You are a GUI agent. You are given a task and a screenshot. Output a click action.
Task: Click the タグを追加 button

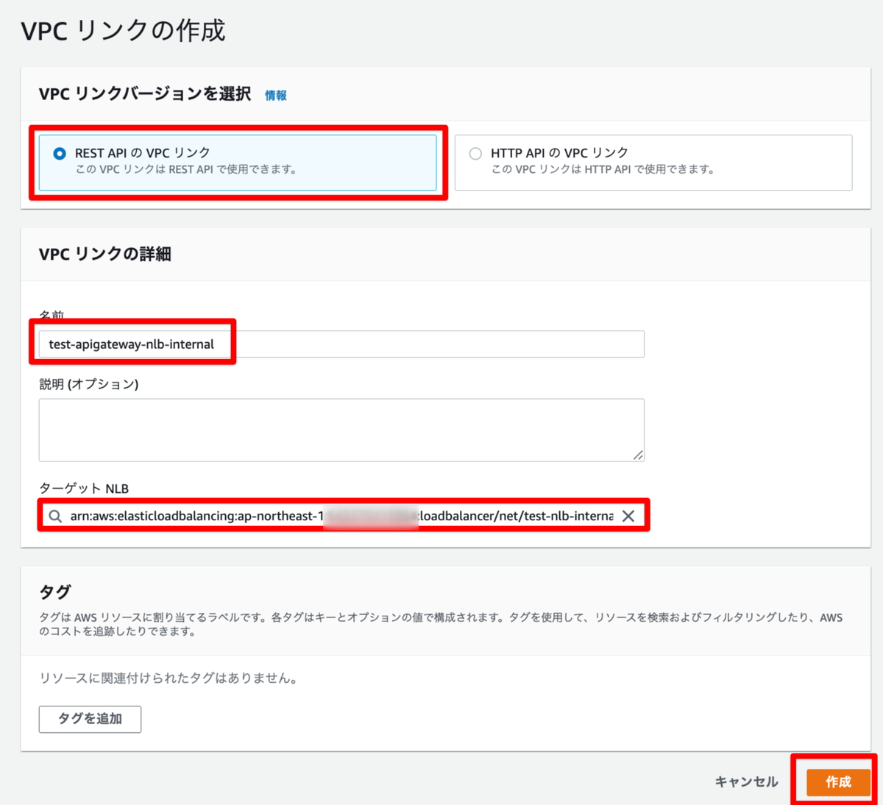pos(90,719)
